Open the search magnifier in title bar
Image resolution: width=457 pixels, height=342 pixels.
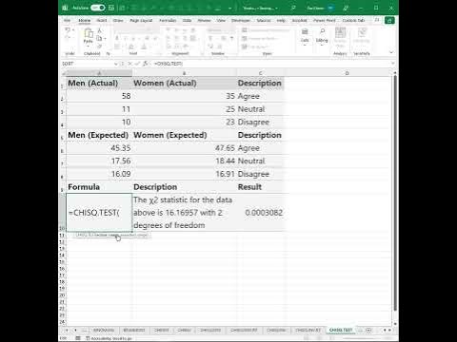tap(293, 8)
